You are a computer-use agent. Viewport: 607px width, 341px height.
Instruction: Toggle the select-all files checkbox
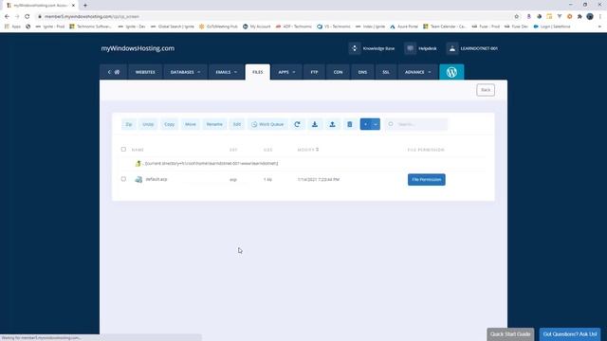123,150
